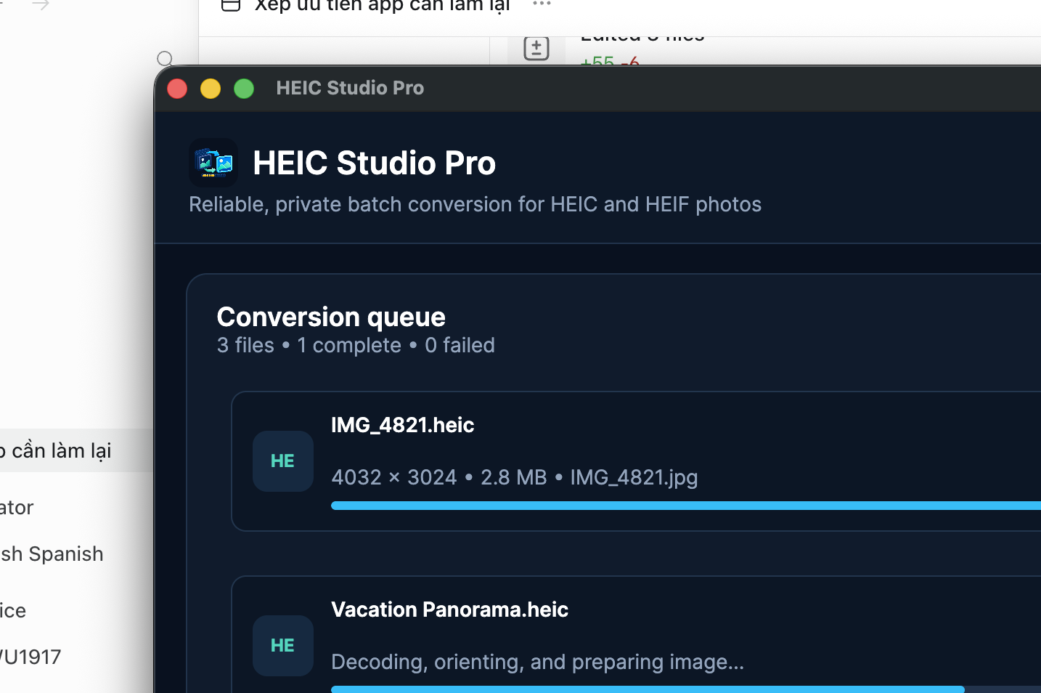Select the 'cần làm lại' sidebar item
This screenshot has height=693, width=1041.
pos(76,450)
